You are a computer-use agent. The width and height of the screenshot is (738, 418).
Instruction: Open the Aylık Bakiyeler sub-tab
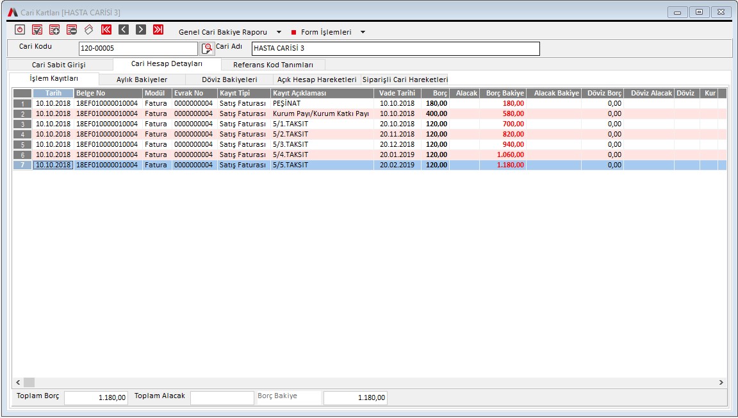point(142,79)
